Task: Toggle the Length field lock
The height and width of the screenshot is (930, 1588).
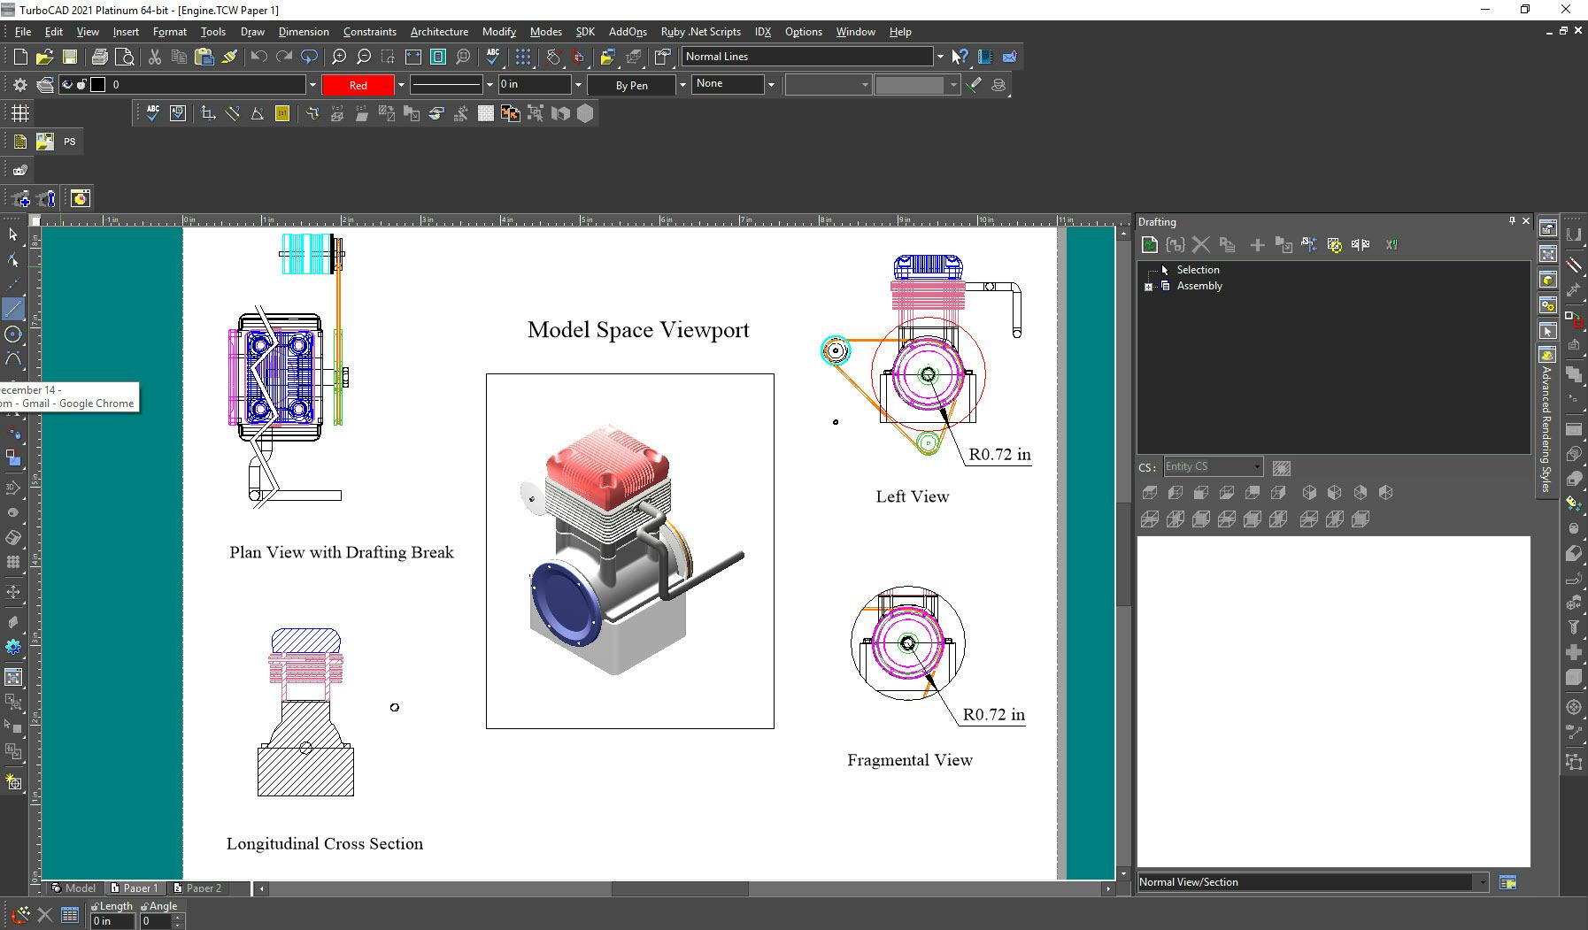Action: coord(96,906)
